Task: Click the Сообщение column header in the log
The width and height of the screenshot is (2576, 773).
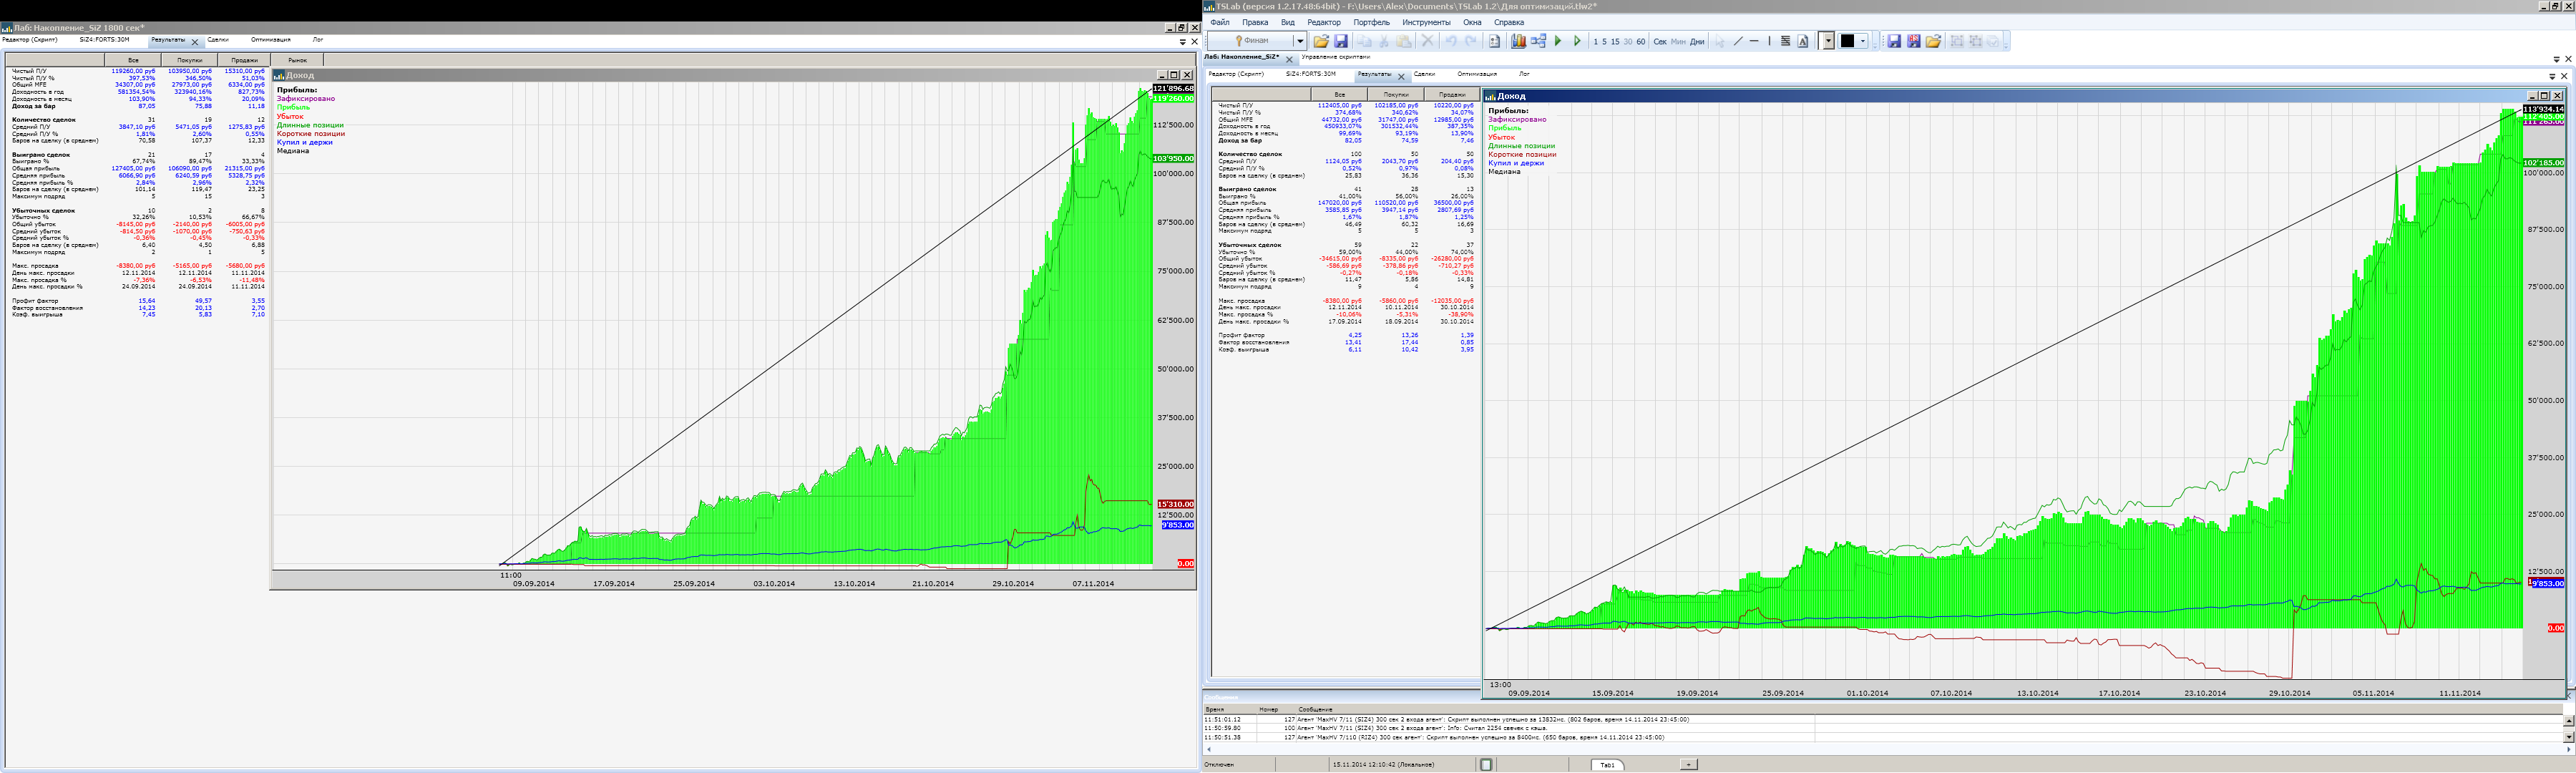Action: click(x=1315, y=709)
